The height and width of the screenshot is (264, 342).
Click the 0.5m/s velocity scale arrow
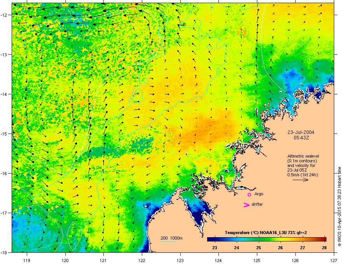point(300,180)
